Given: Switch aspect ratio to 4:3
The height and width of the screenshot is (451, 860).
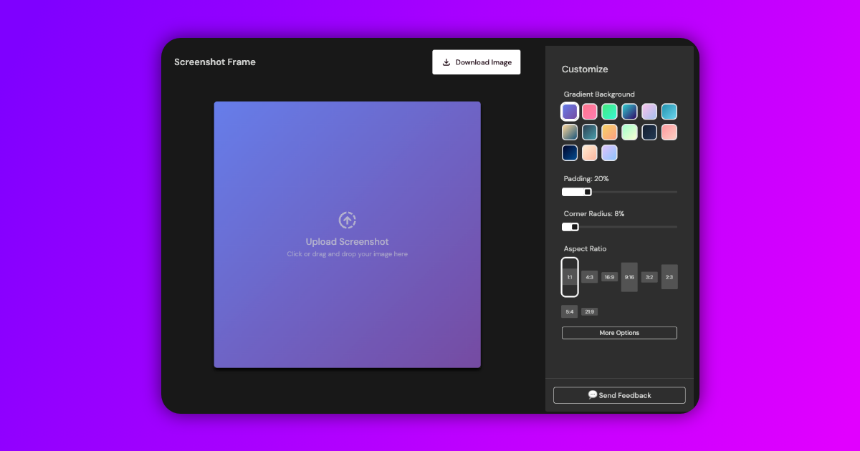Looking at the screenshot, I should 589,277.
